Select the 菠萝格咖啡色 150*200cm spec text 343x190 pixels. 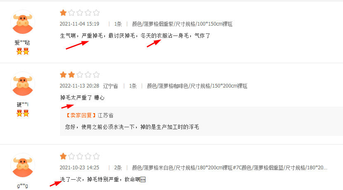(x=197, y=86)
